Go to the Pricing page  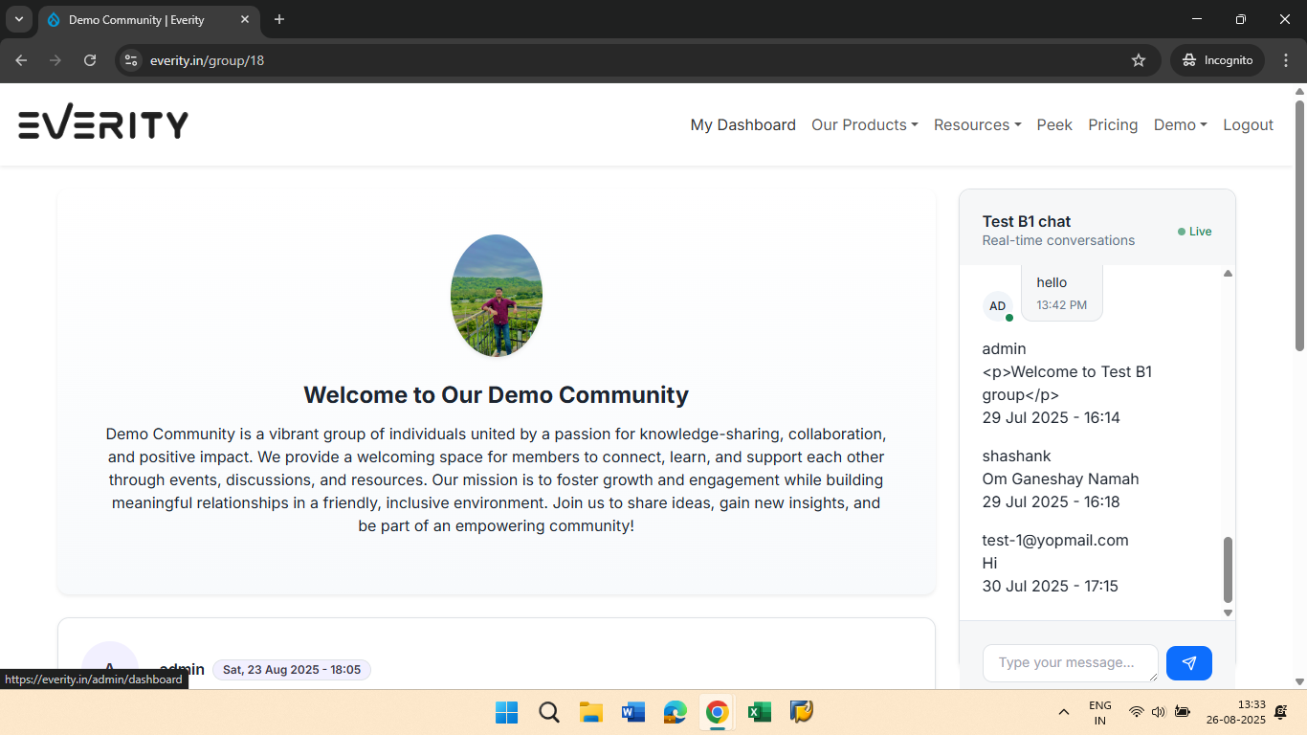[x=1113, y=124]
